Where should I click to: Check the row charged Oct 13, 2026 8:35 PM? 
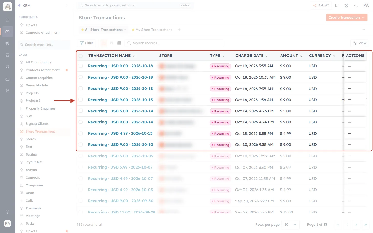81,133
